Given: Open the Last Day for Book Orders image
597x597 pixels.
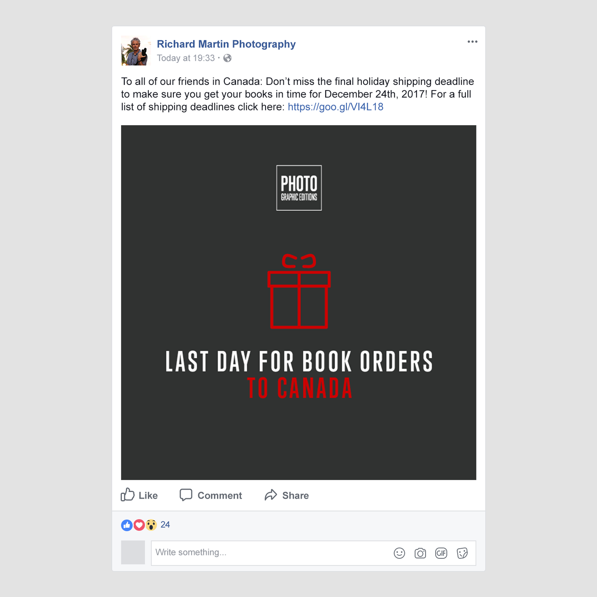Looking at the screenshot, I should pos(298,303).
